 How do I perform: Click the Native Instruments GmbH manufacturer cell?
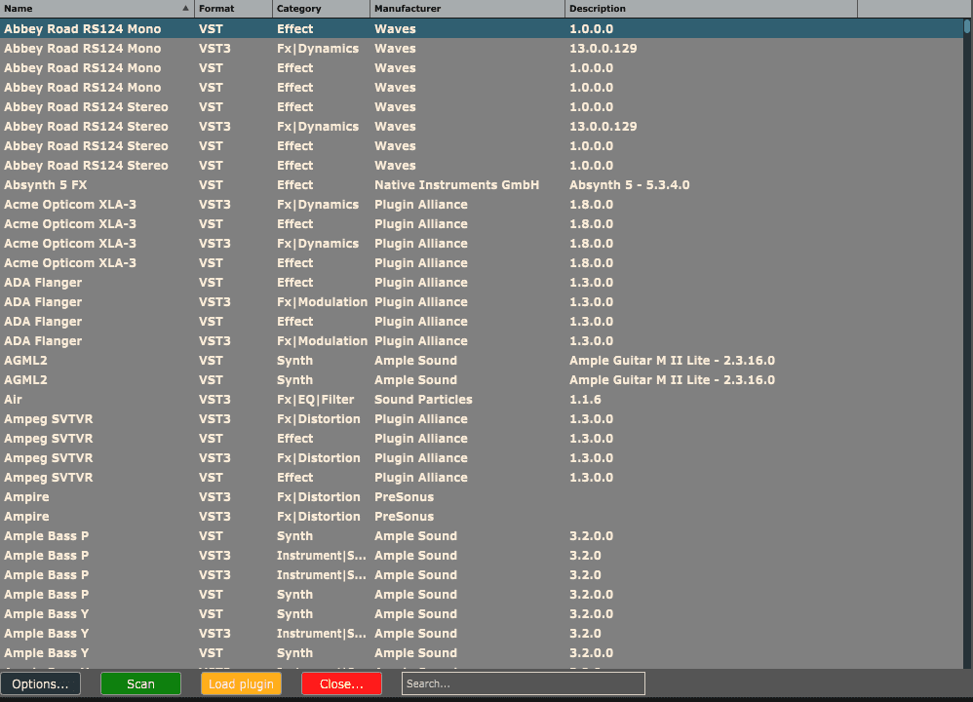(x=456, y=185)
